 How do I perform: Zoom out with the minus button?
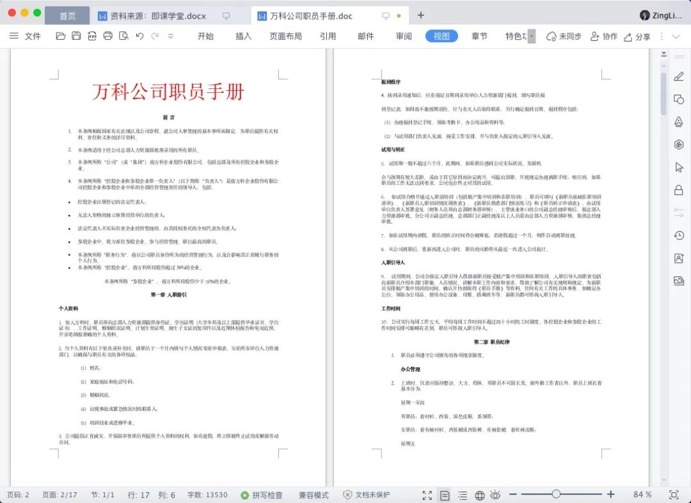point(512,495)
